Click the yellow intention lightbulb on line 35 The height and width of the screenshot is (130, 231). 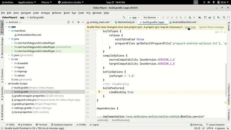[99, 92]
